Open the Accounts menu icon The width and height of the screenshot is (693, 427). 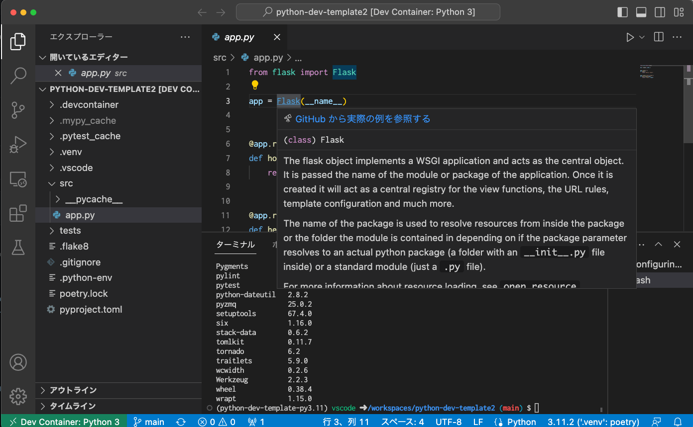click(x=18, y=362)
